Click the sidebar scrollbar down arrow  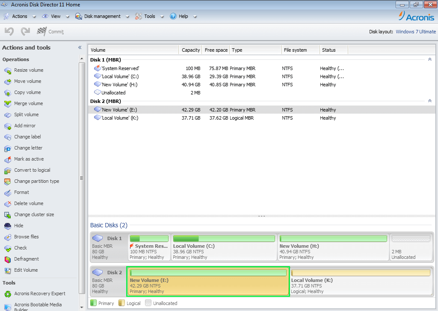click(82, 308)
